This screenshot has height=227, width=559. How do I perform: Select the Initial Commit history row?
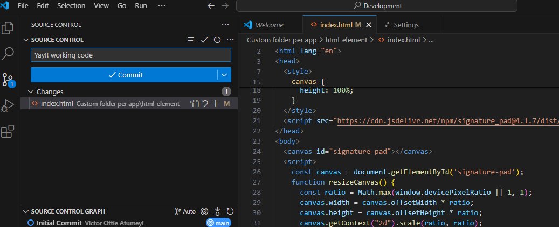click(129, 223)
